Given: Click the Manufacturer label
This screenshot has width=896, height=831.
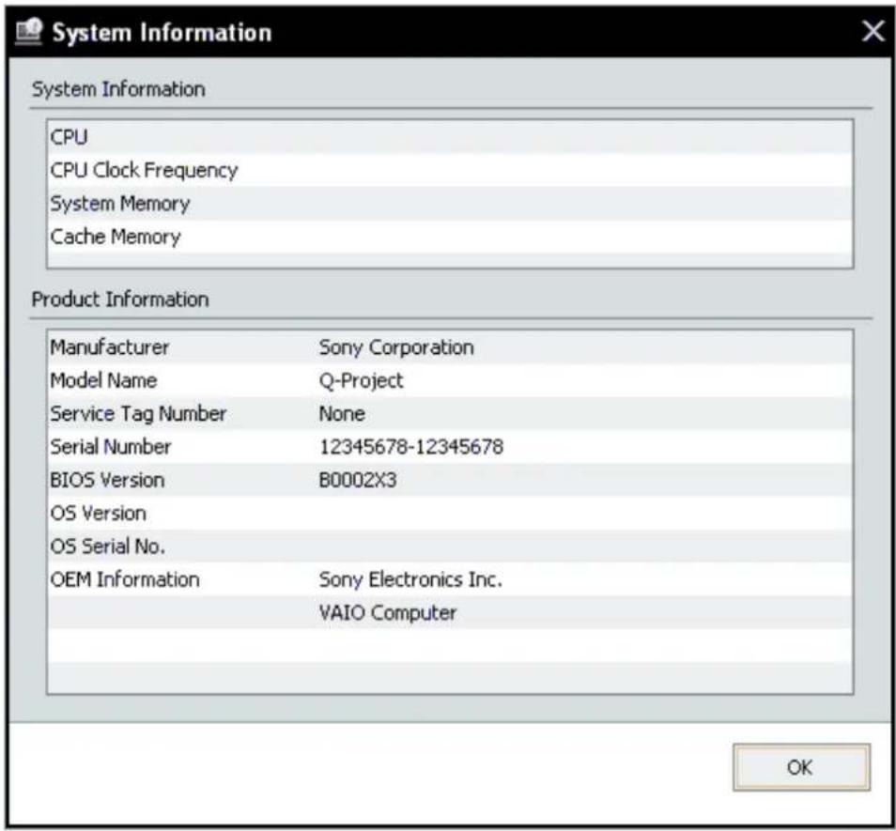Looking at the screenshot, I should click(109, 347).
